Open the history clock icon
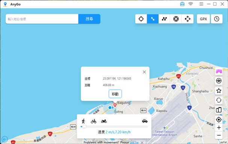This screenshot has height=144, width=228. (x=217, y=19)
